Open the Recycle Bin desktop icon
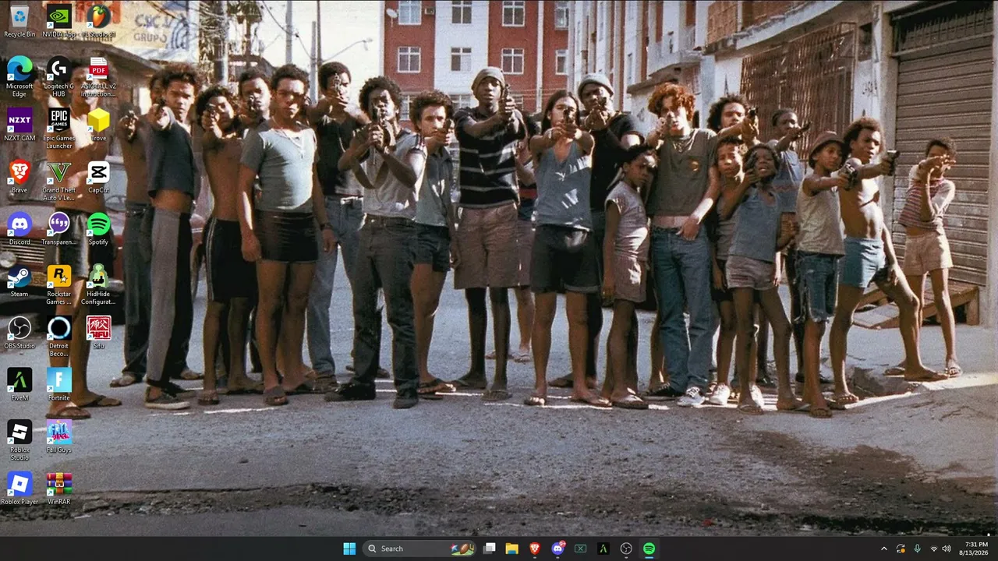Viewport: 998px width, 561px height. tap(19, 21)
